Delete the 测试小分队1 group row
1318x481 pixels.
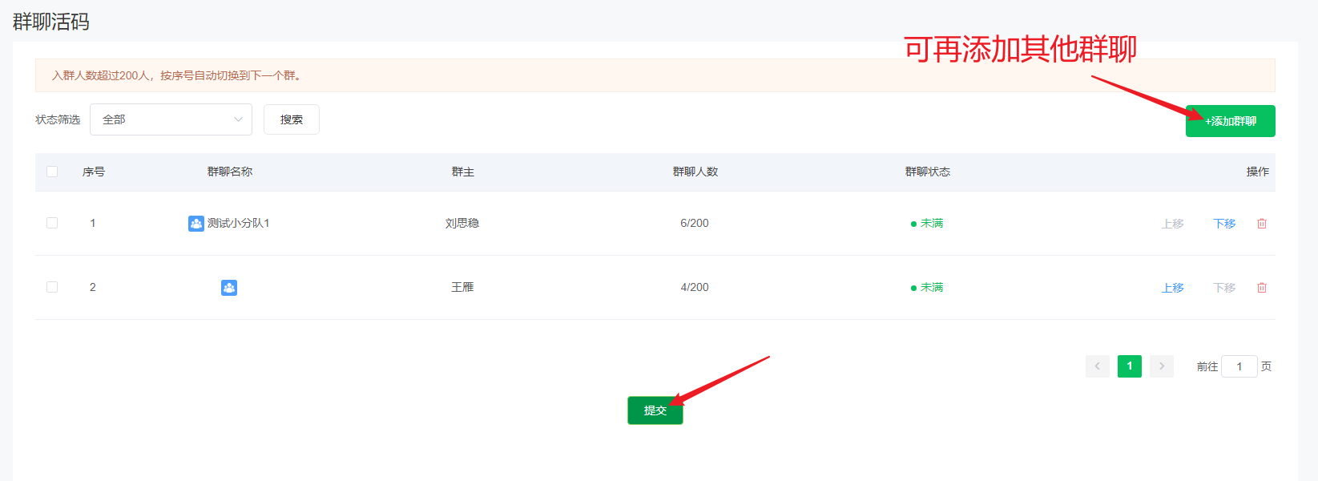tap(1261, 224)
